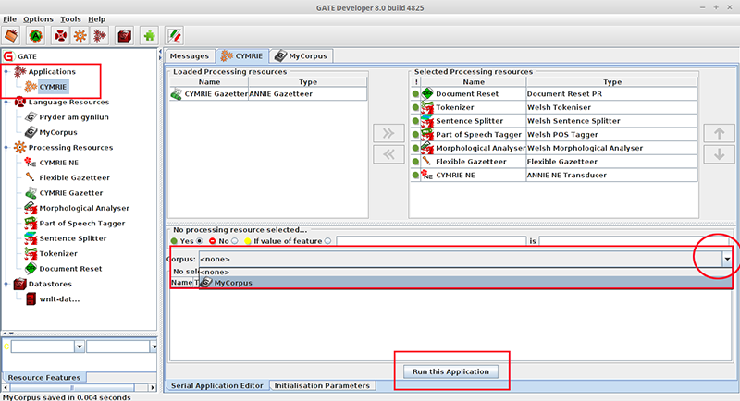This screenshot has width=740, height=401.
Task: Click the feature name input field
Action: click(x=431, y=241)
